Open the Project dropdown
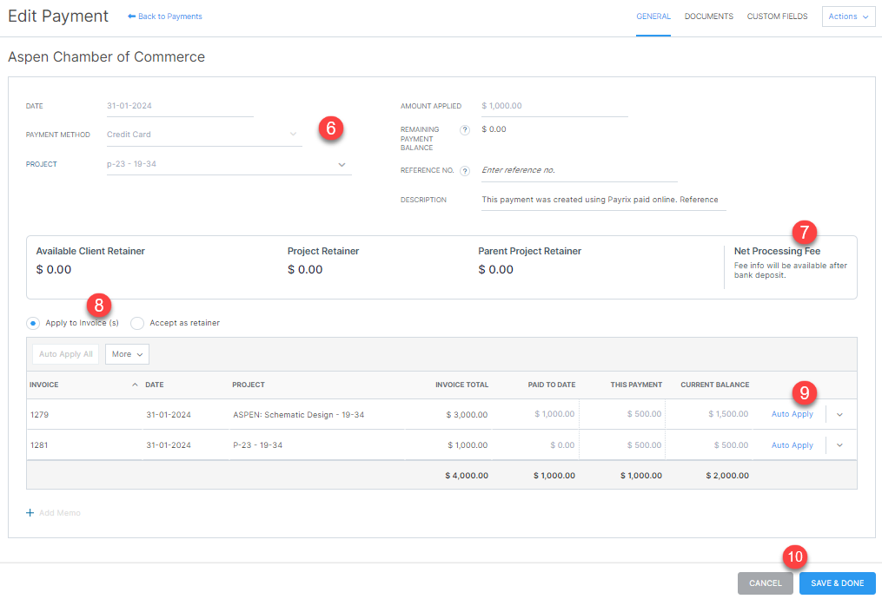882x599 pixels. tap(342, 164)
